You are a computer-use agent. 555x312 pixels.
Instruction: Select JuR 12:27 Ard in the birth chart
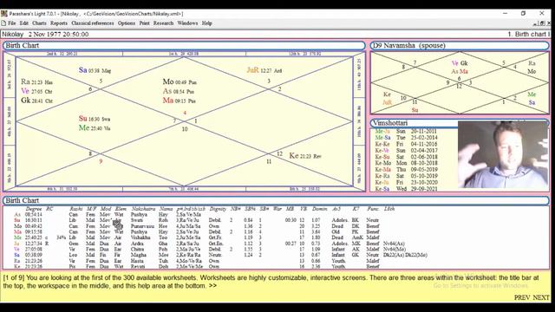tap(264, 70)
